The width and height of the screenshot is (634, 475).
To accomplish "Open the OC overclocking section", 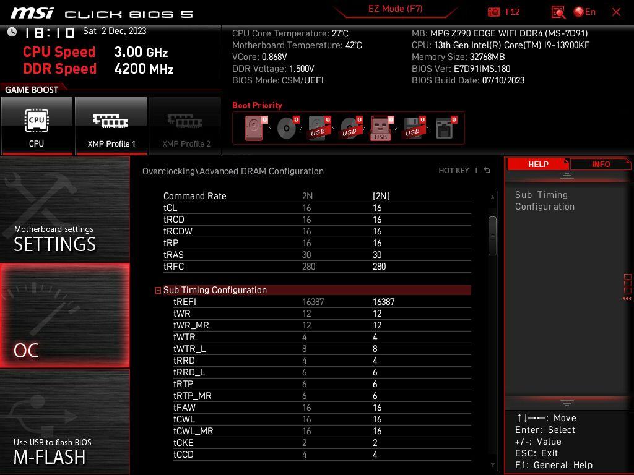I will (64, 315).
